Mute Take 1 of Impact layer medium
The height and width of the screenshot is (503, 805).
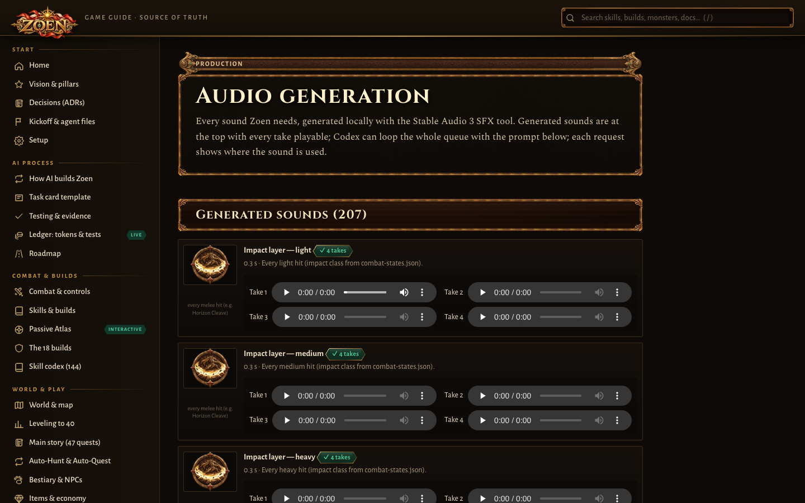click(x=404, y=396)
